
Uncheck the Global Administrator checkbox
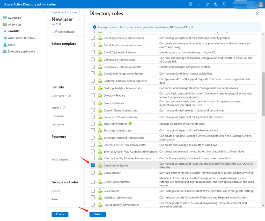(x=93, y=165)
